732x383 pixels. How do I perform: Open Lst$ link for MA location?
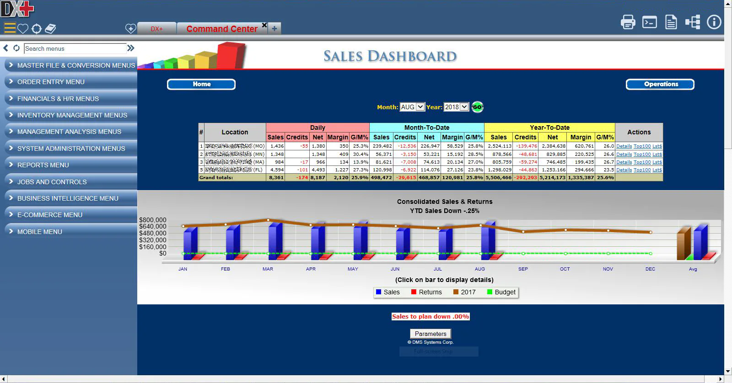tap(657, 162)
